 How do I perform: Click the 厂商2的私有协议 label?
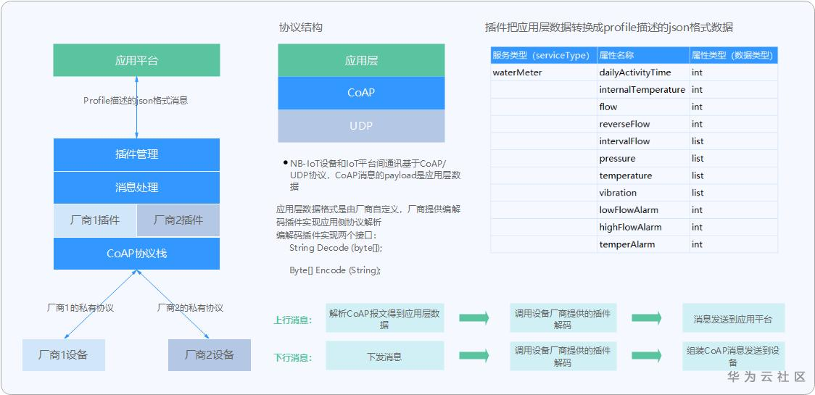[190, 308]
